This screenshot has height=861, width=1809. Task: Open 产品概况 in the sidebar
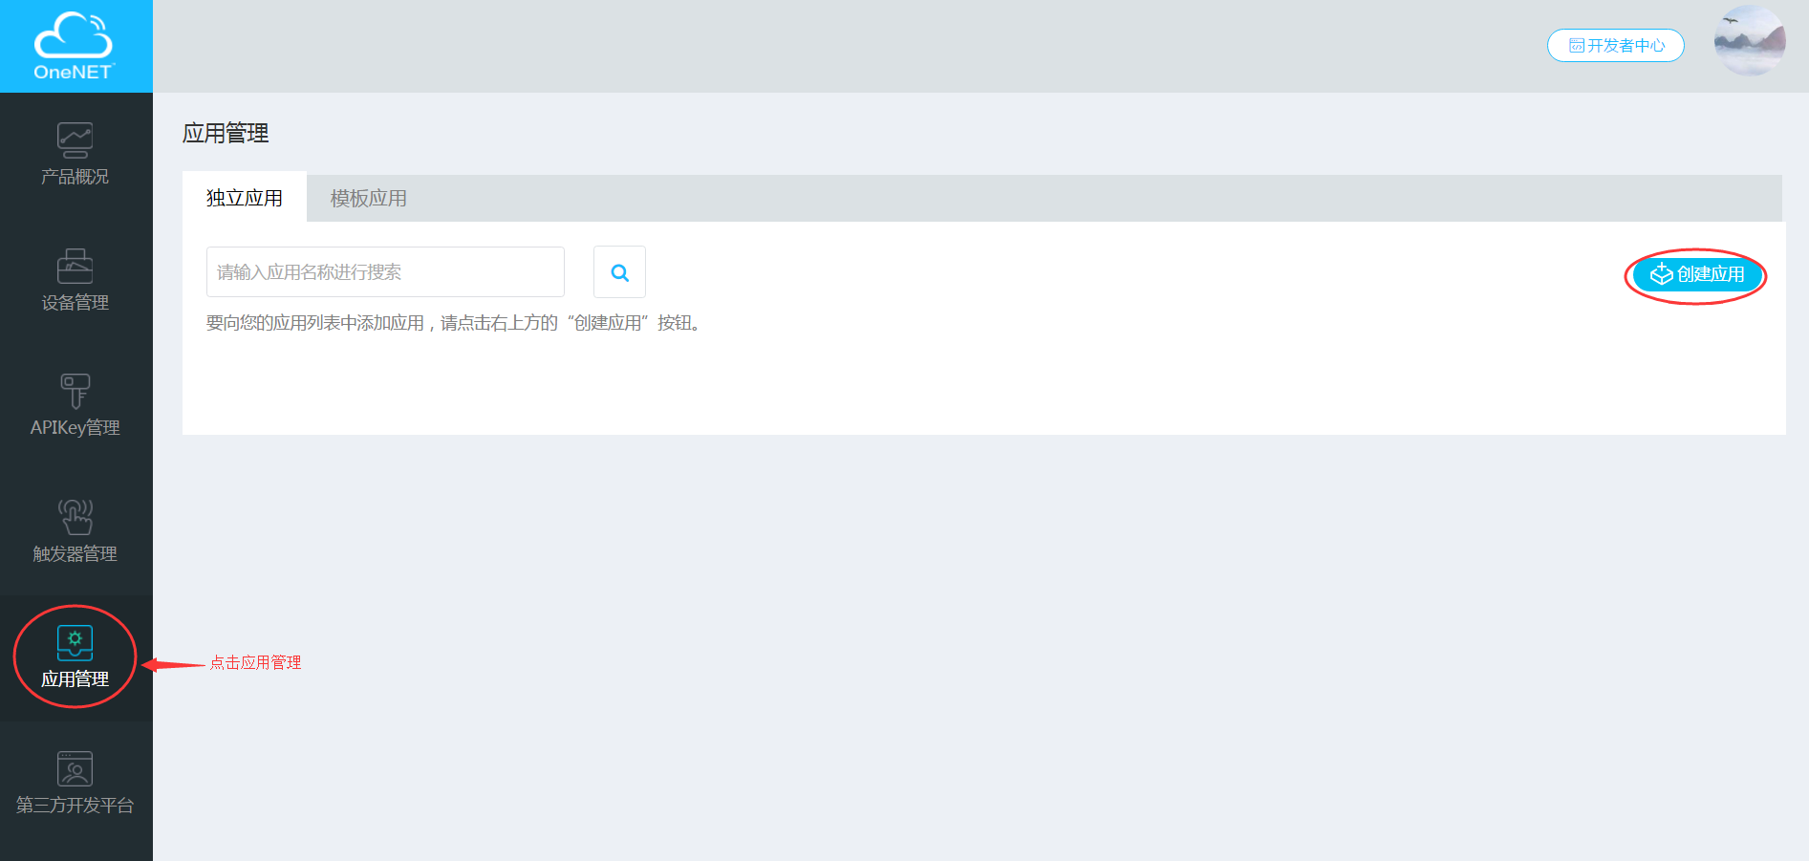75,155
